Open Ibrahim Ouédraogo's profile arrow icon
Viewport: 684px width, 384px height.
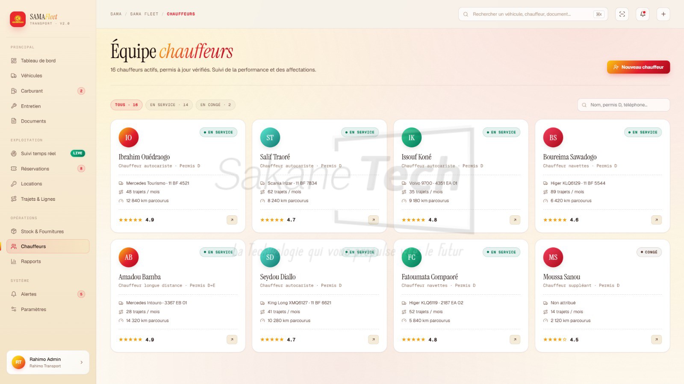pos(232,220)
